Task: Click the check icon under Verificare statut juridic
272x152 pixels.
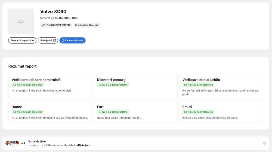Action: point(186,85)
